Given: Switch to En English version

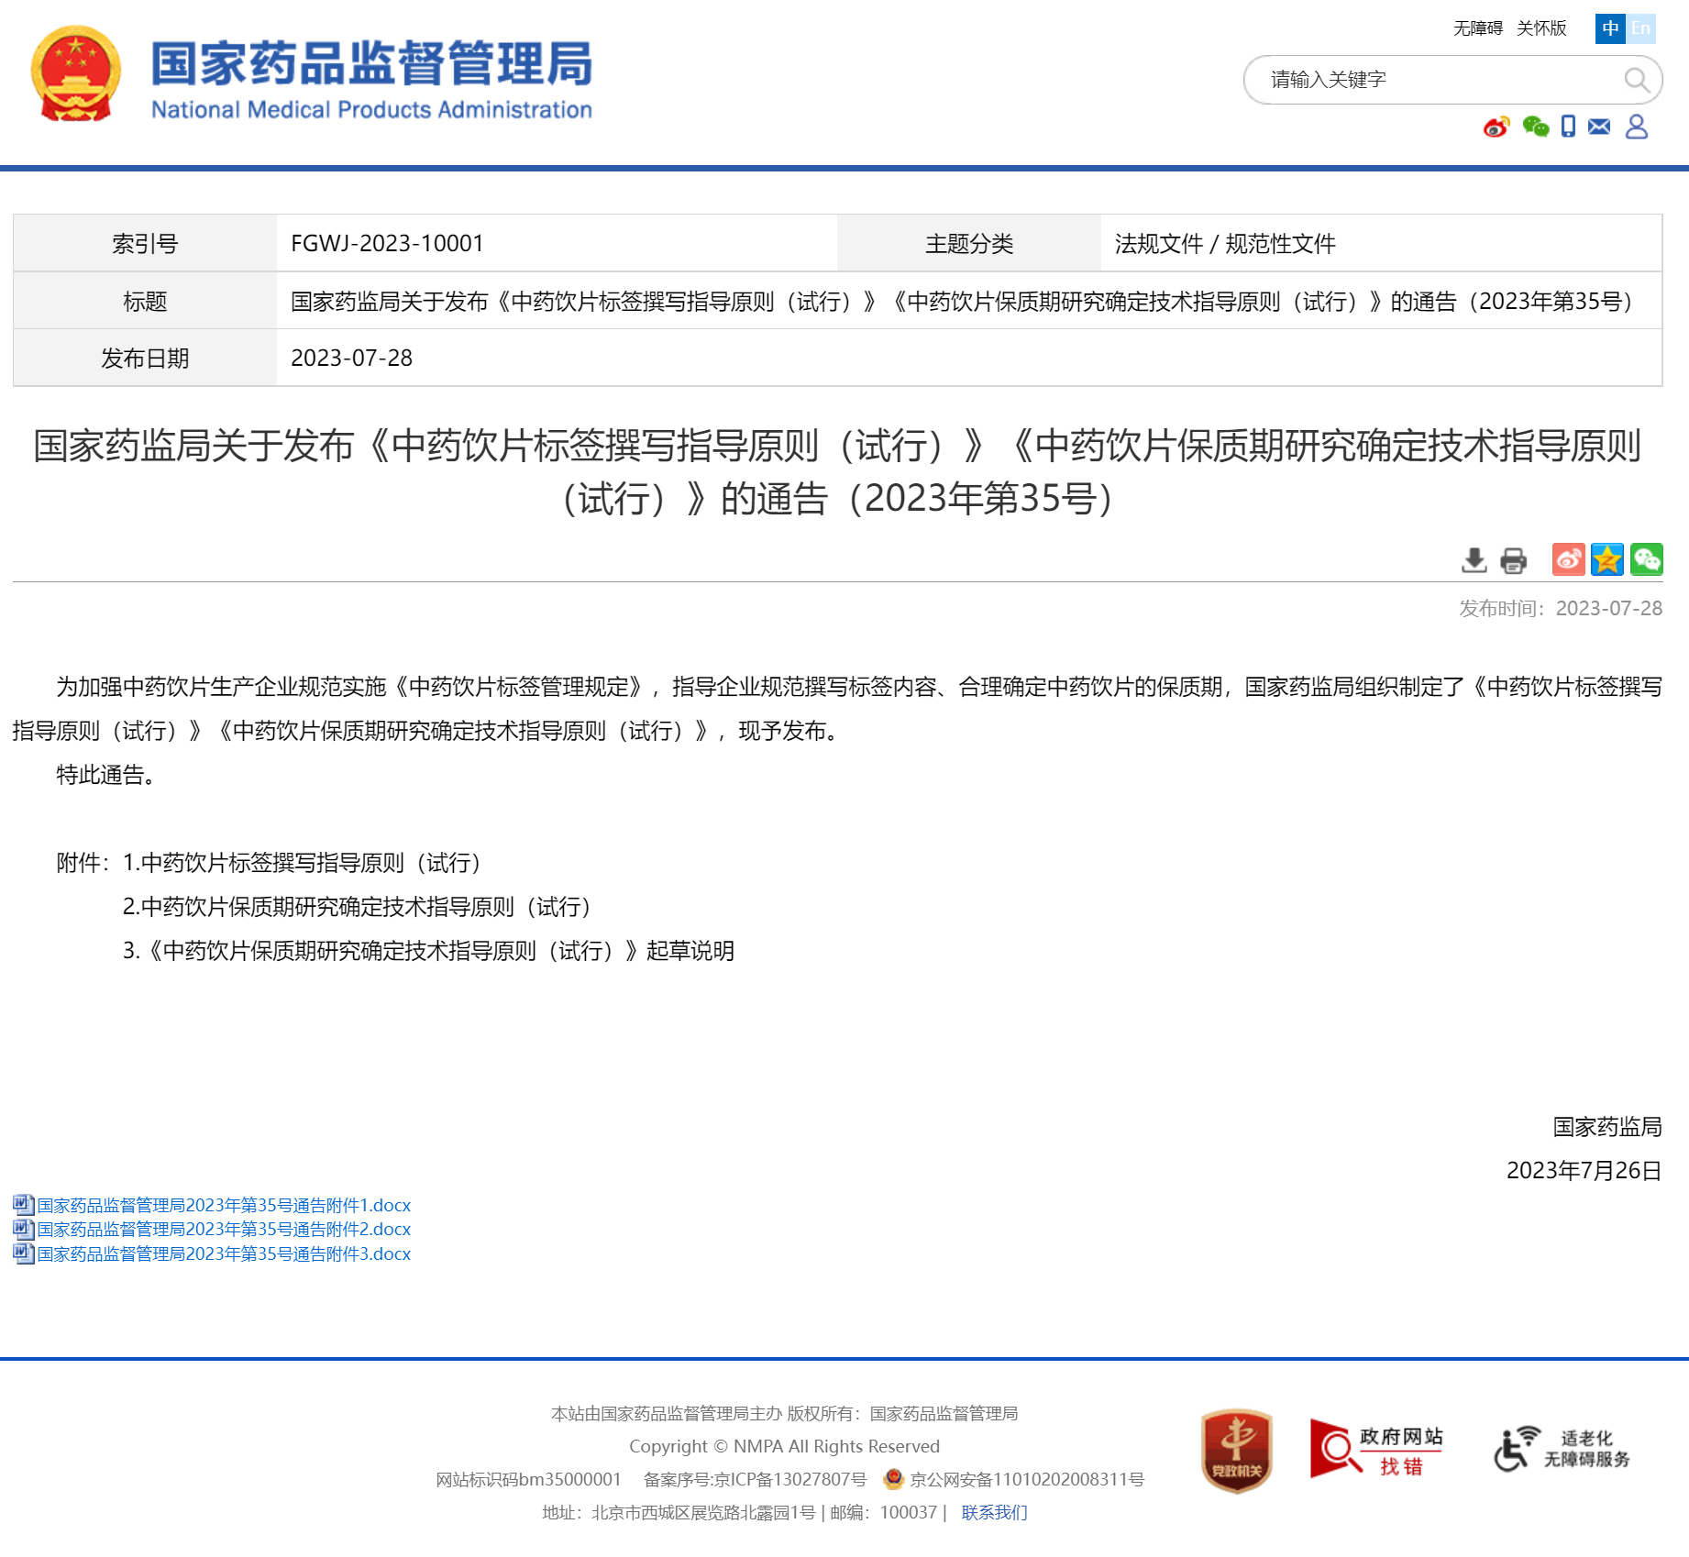Looking at the screenshot, I should tap(1640, 28).
